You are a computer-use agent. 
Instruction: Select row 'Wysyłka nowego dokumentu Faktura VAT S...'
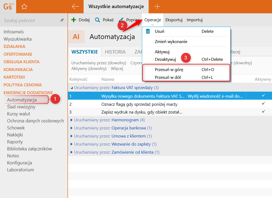click(170, 96)
